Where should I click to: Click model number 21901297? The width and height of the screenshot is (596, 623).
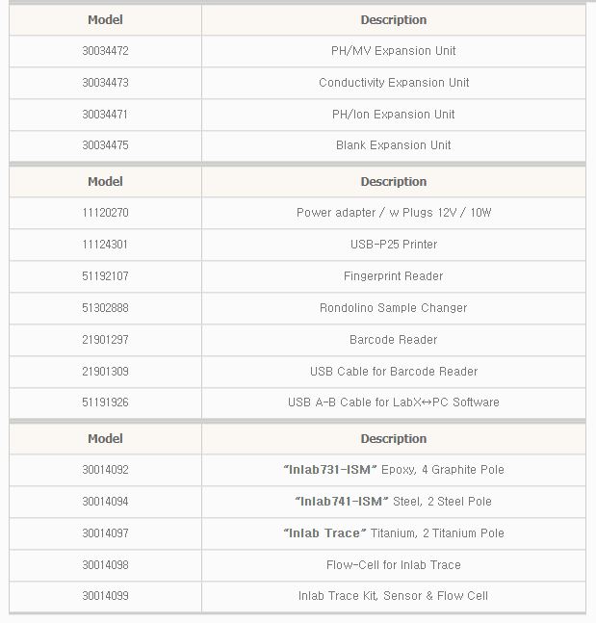point(105,340)
